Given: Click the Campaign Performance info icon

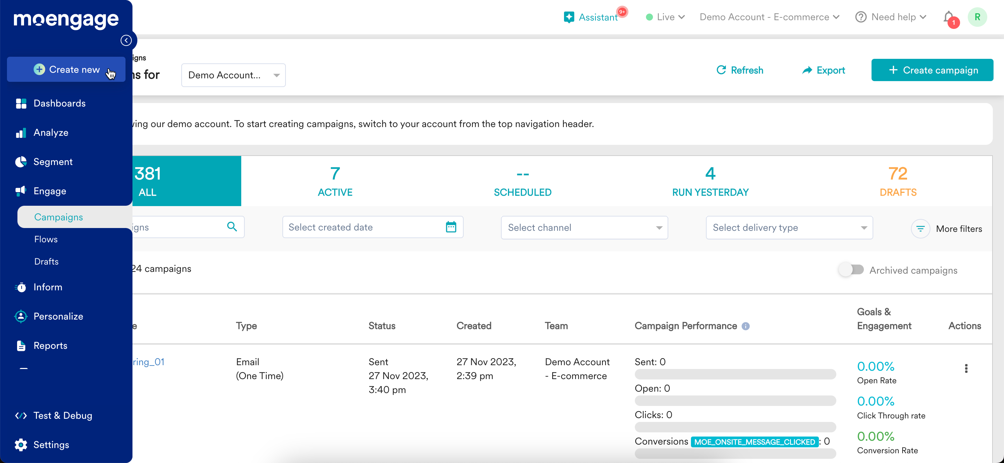Looking at the screenshot, I should coord(745,326).
